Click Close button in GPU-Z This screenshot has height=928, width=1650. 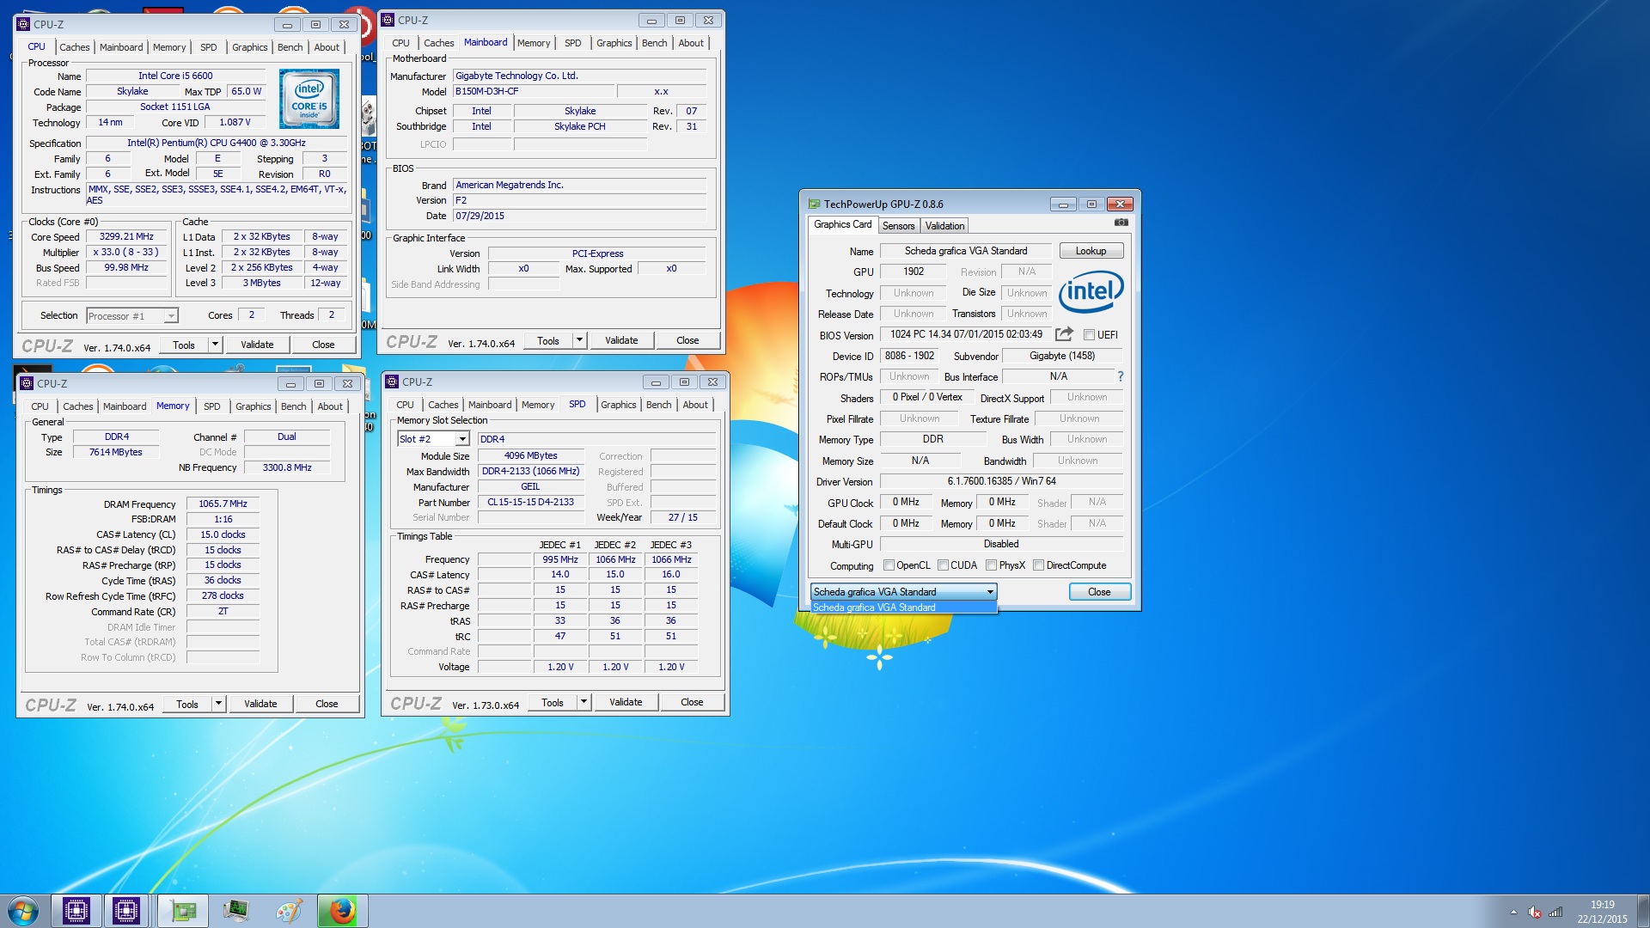coord(1099,592)
